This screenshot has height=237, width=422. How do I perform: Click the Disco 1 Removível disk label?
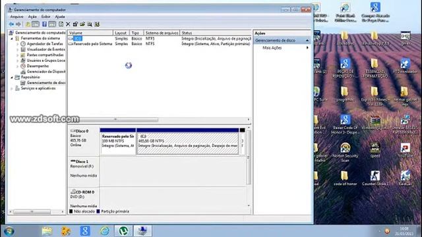(84, 172)
